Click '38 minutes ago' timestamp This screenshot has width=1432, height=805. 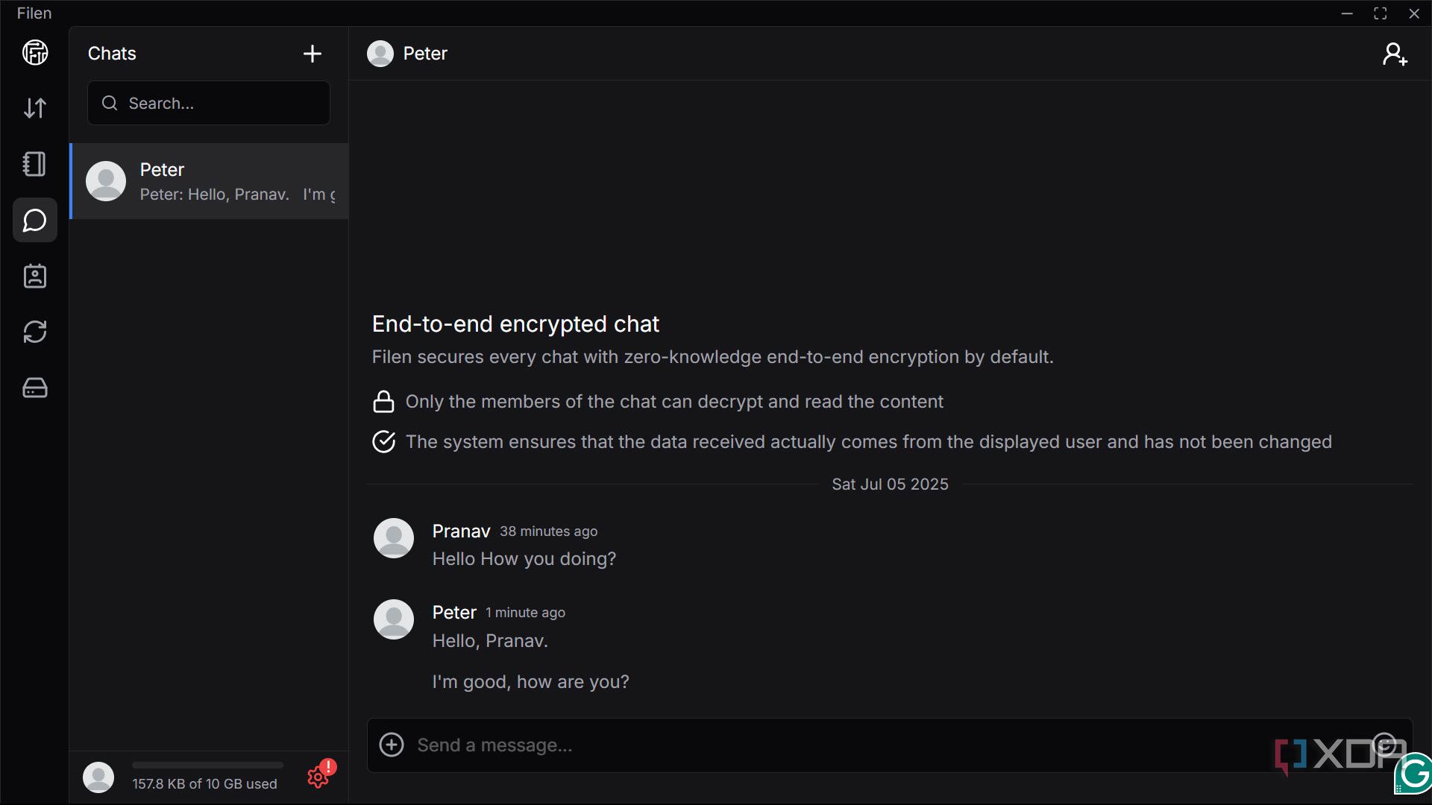coord(548,531)
